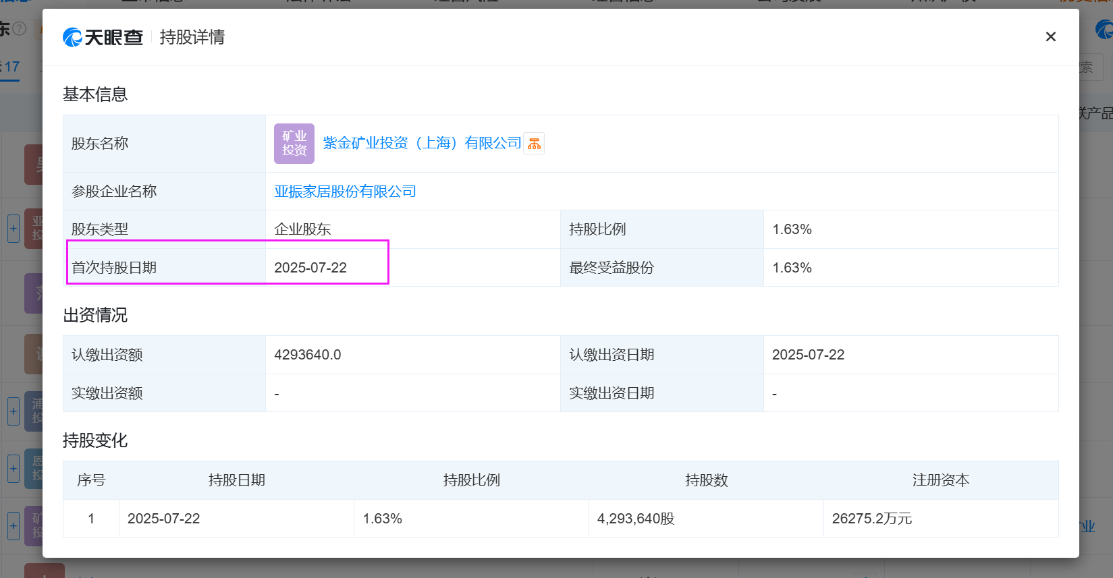Close the 持股详情 dialog
The height and width of the screenshot is (578, 1113).
coord(1050,37)
